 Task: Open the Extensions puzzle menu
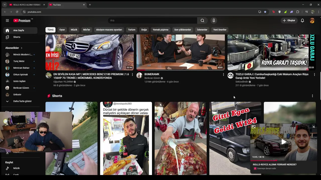[x=298, y=12]
